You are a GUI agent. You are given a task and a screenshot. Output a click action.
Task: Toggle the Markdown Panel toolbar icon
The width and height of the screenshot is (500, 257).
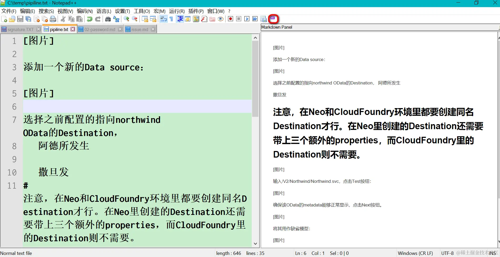click(273, 19)
